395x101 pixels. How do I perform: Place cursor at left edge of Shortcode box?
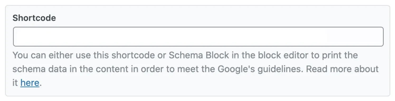tap(16, 37)
